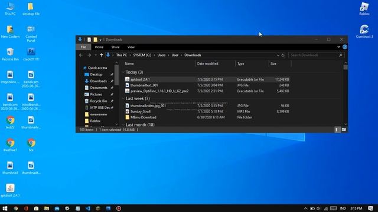
Task: Select Downloads in Quick access pane
Action: click(98, 81)
